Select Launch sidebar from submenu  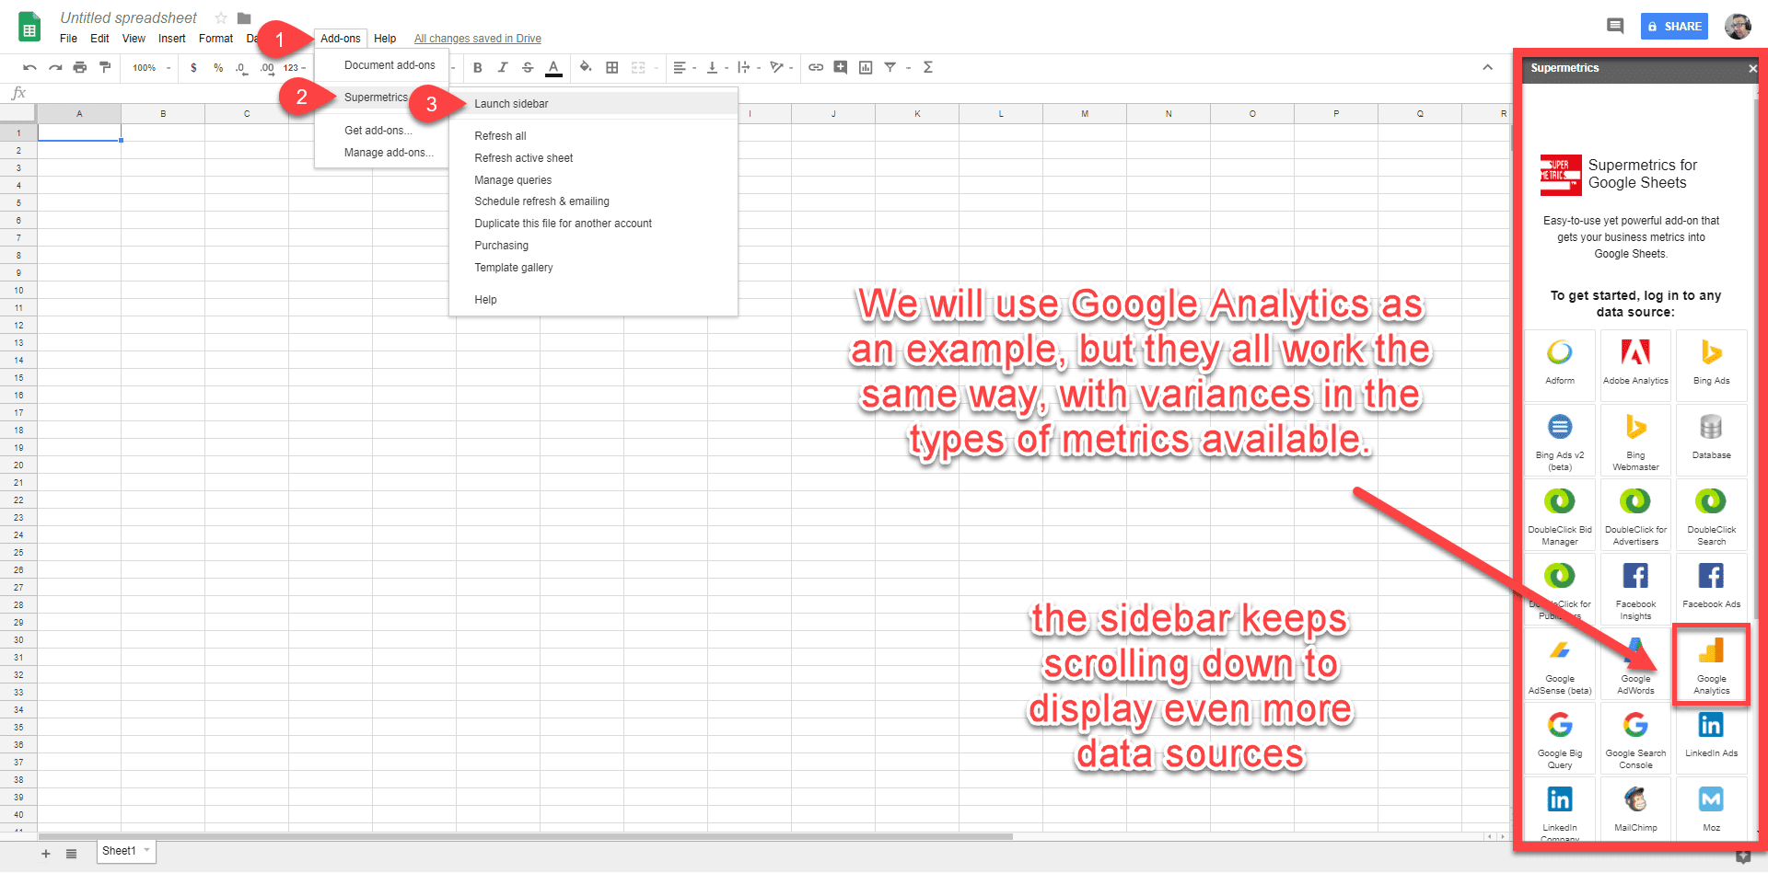pos(593,104)
